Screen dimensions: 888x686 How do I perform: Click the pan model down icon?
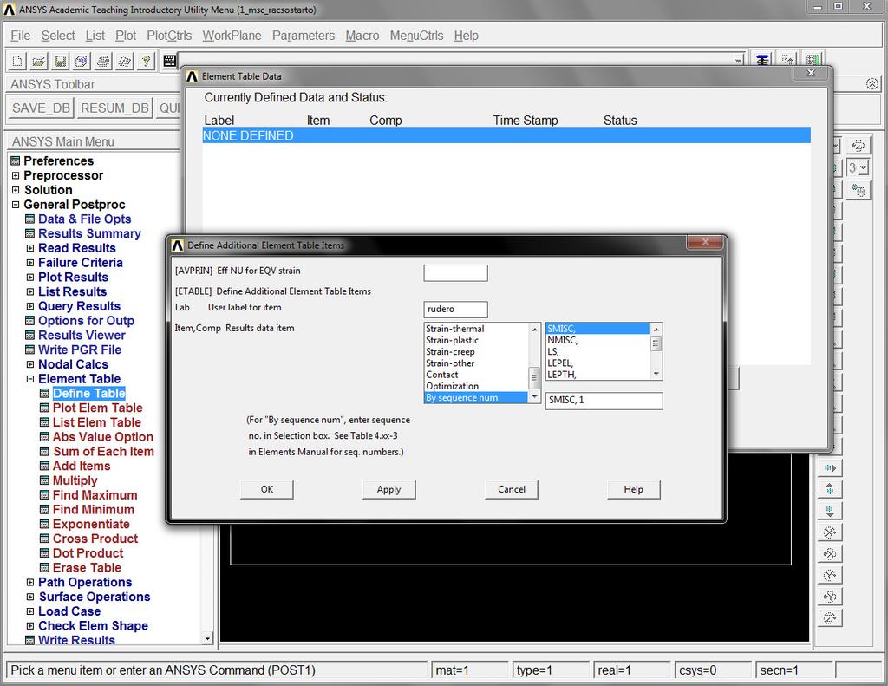tap(830, 511)
